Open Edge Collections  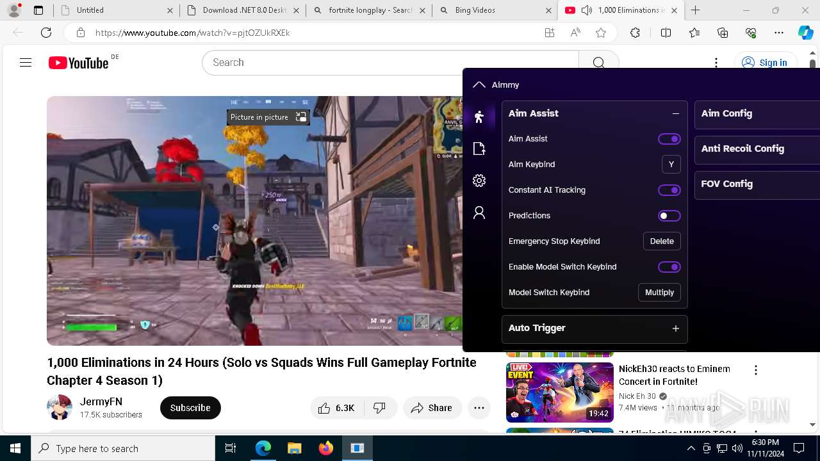723,33
